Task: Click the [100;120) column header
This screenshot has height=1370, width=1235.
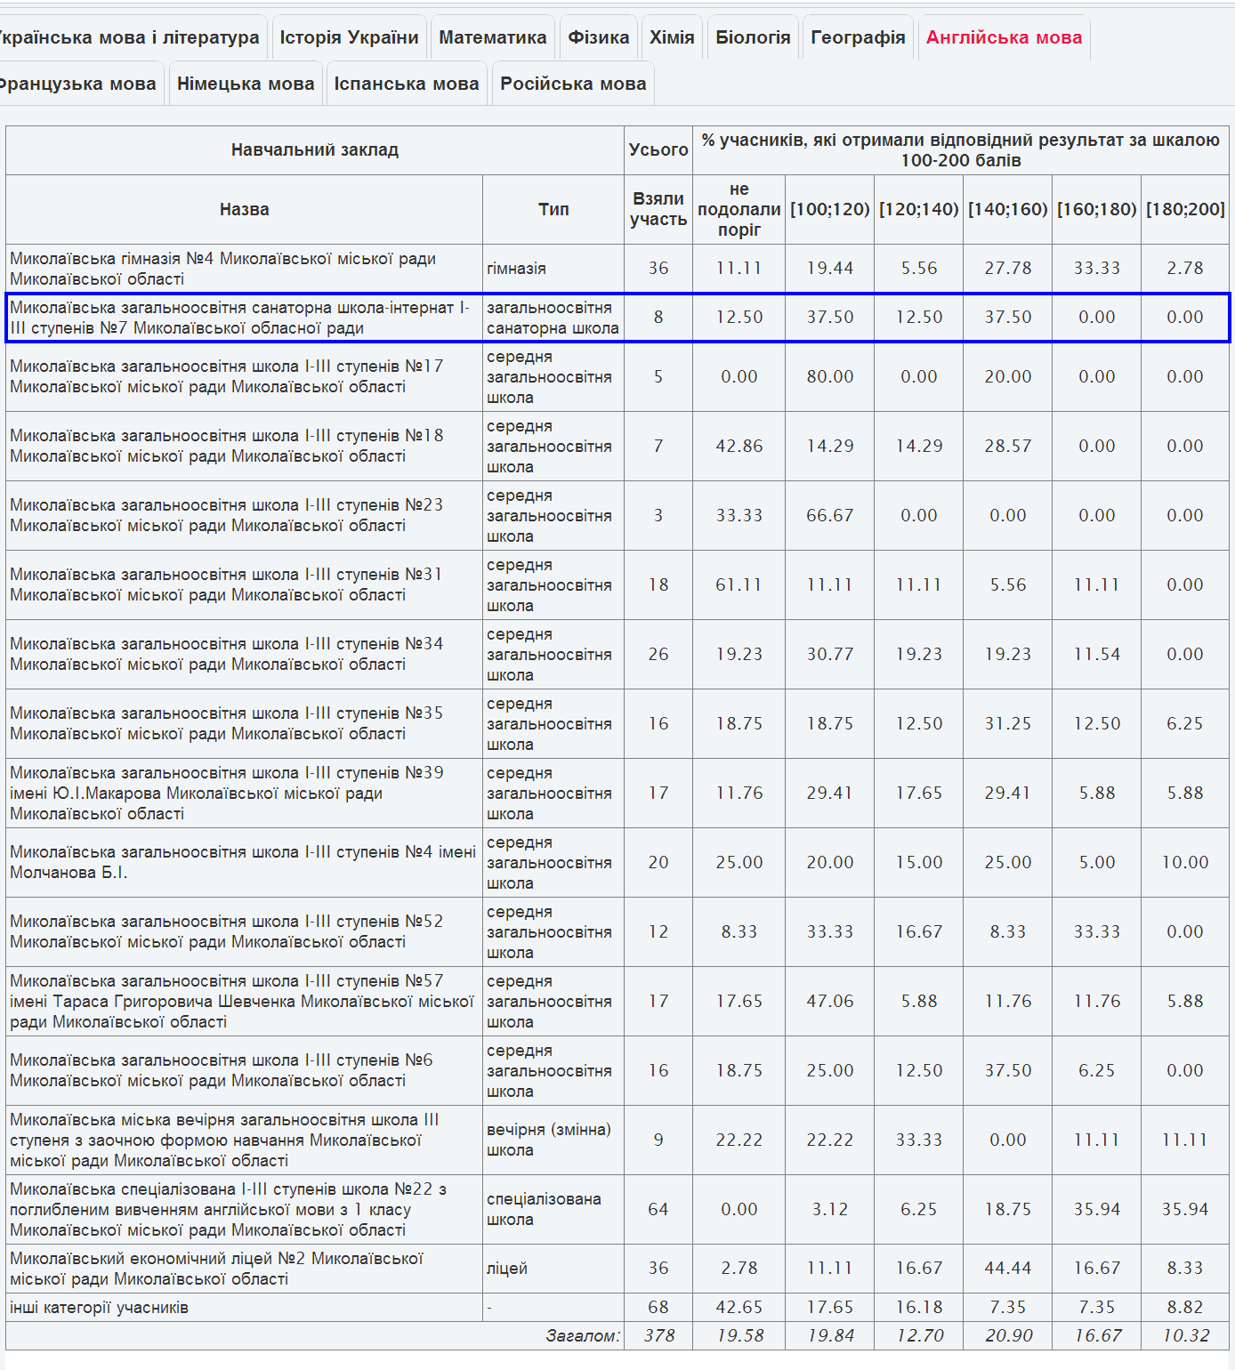Action: click(x=830, y=209)
